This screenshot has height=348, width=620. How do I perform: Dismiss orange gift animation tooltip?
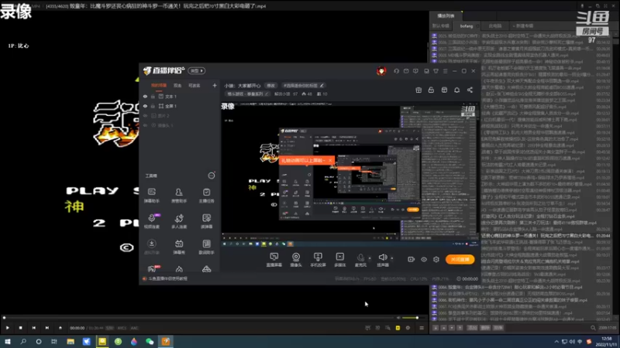(330, 160)
